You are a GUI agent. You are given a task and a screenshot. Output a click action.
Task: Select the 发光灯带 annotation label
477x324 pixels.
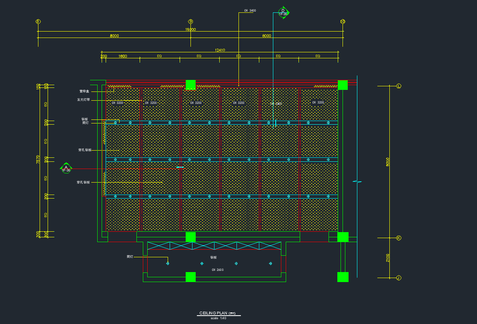point(83,100)
